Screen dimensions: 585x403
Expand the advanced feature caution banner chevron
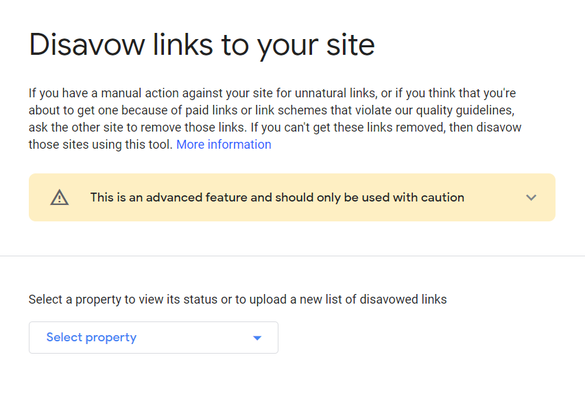531,197
